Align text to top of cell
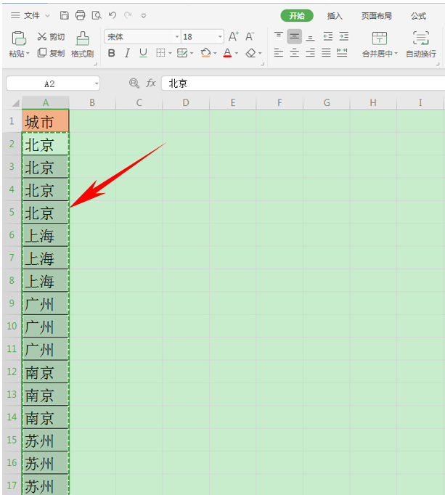 pyautogui.click(x=278, y=36)
